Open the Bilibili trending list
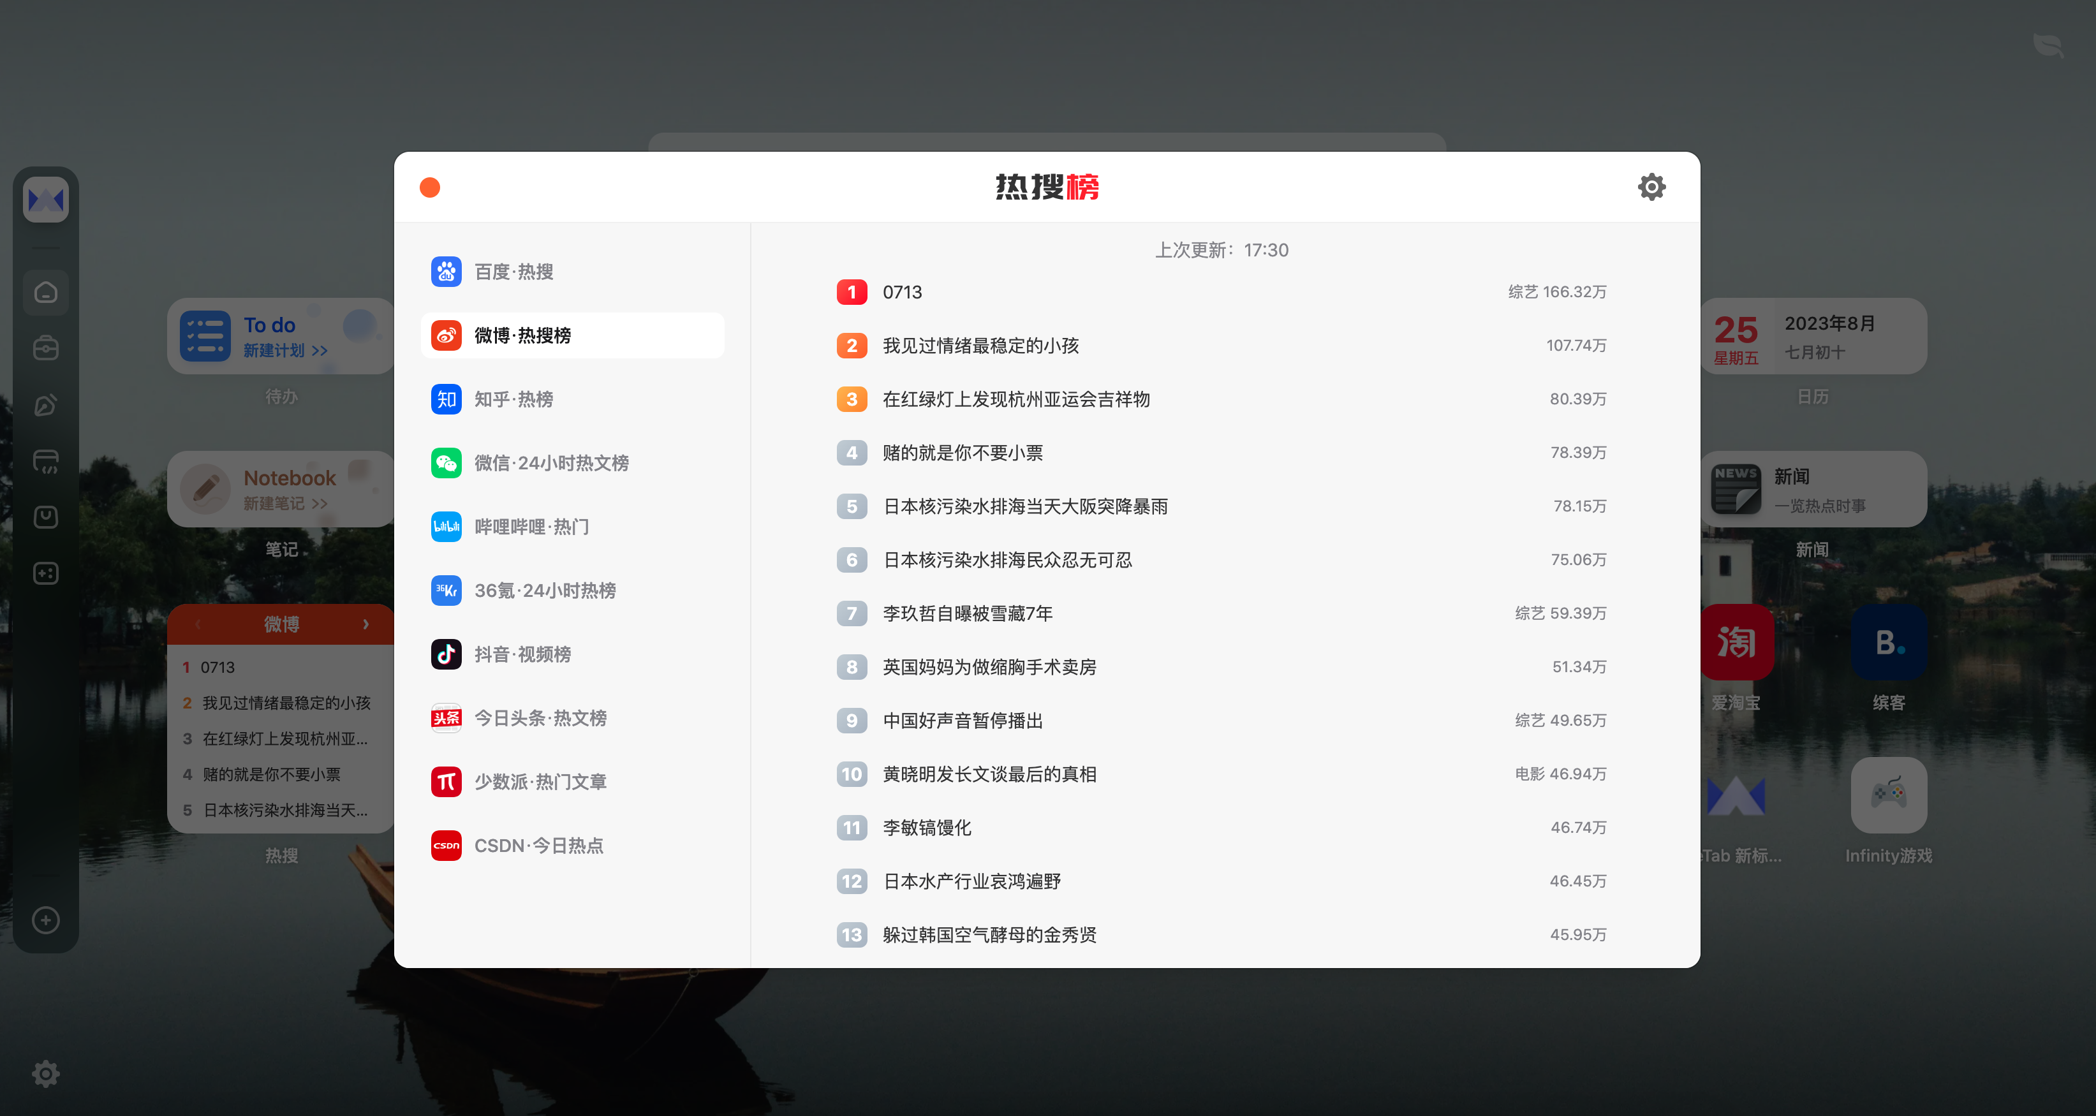 pos(531,527)
